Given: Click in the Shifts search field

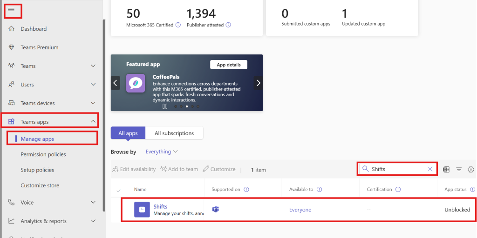Looking at the screenshot, I should pyautogui.click(x=397, y=169).
